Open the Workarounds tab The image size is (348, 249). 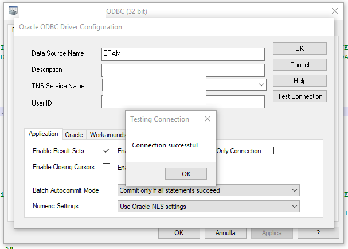pos(107,135)
